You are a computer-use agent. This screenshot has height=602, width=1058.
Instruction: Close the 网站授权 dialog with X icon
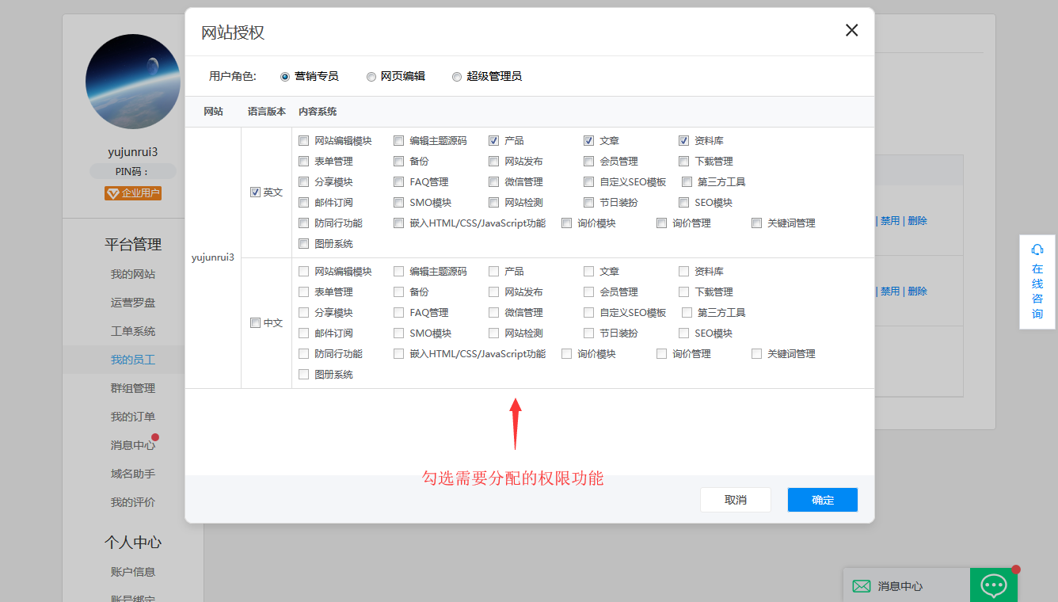click(x=851, y=31)
